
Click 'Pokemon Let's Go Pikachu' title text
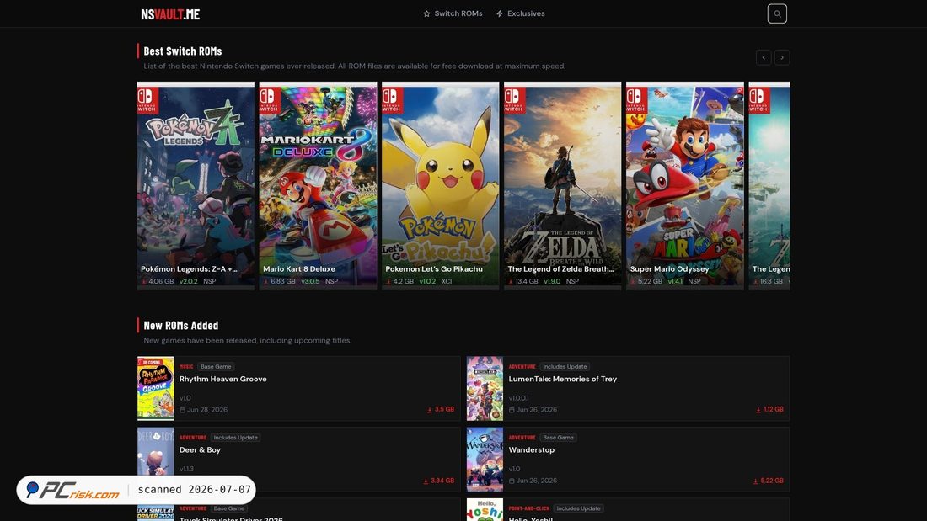[434, 268]
